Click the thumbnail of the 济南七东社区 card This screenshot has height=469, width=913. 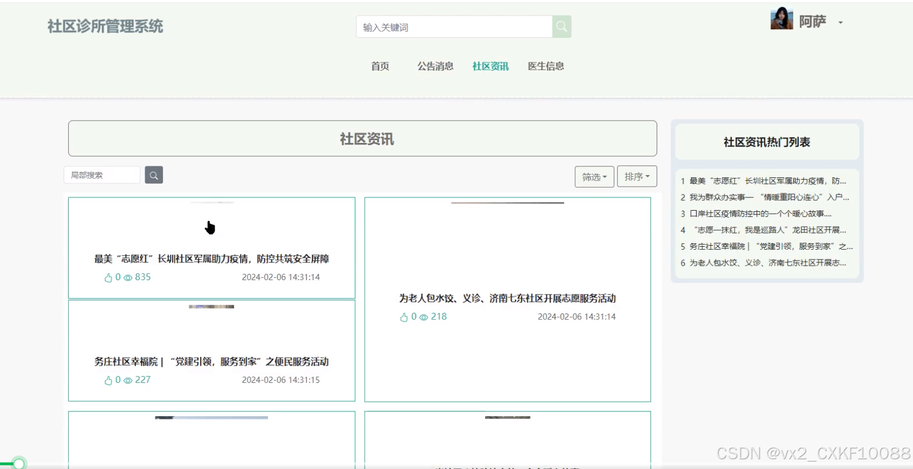point(508,203)
